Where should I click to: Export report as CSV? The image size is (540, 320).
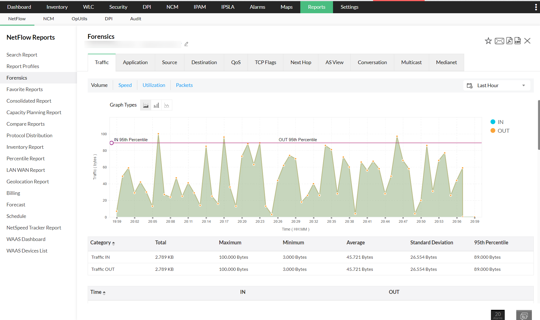click(x=517, y=41)
